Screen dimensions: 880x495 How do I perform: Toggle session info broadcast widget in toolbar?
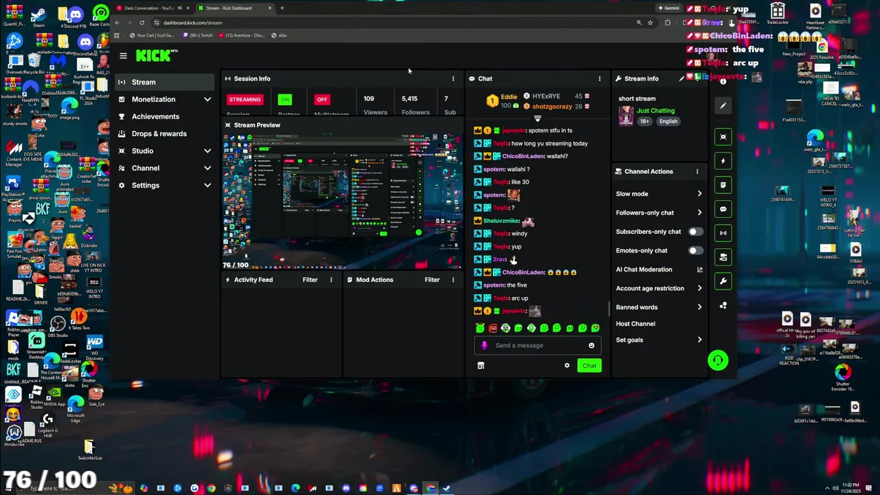tap(723, 233)
